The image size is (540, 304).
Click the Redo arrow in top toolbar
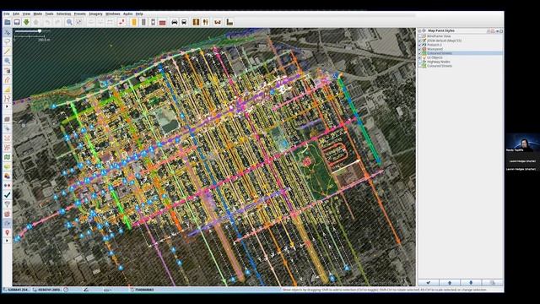click(x=57, y=22)
